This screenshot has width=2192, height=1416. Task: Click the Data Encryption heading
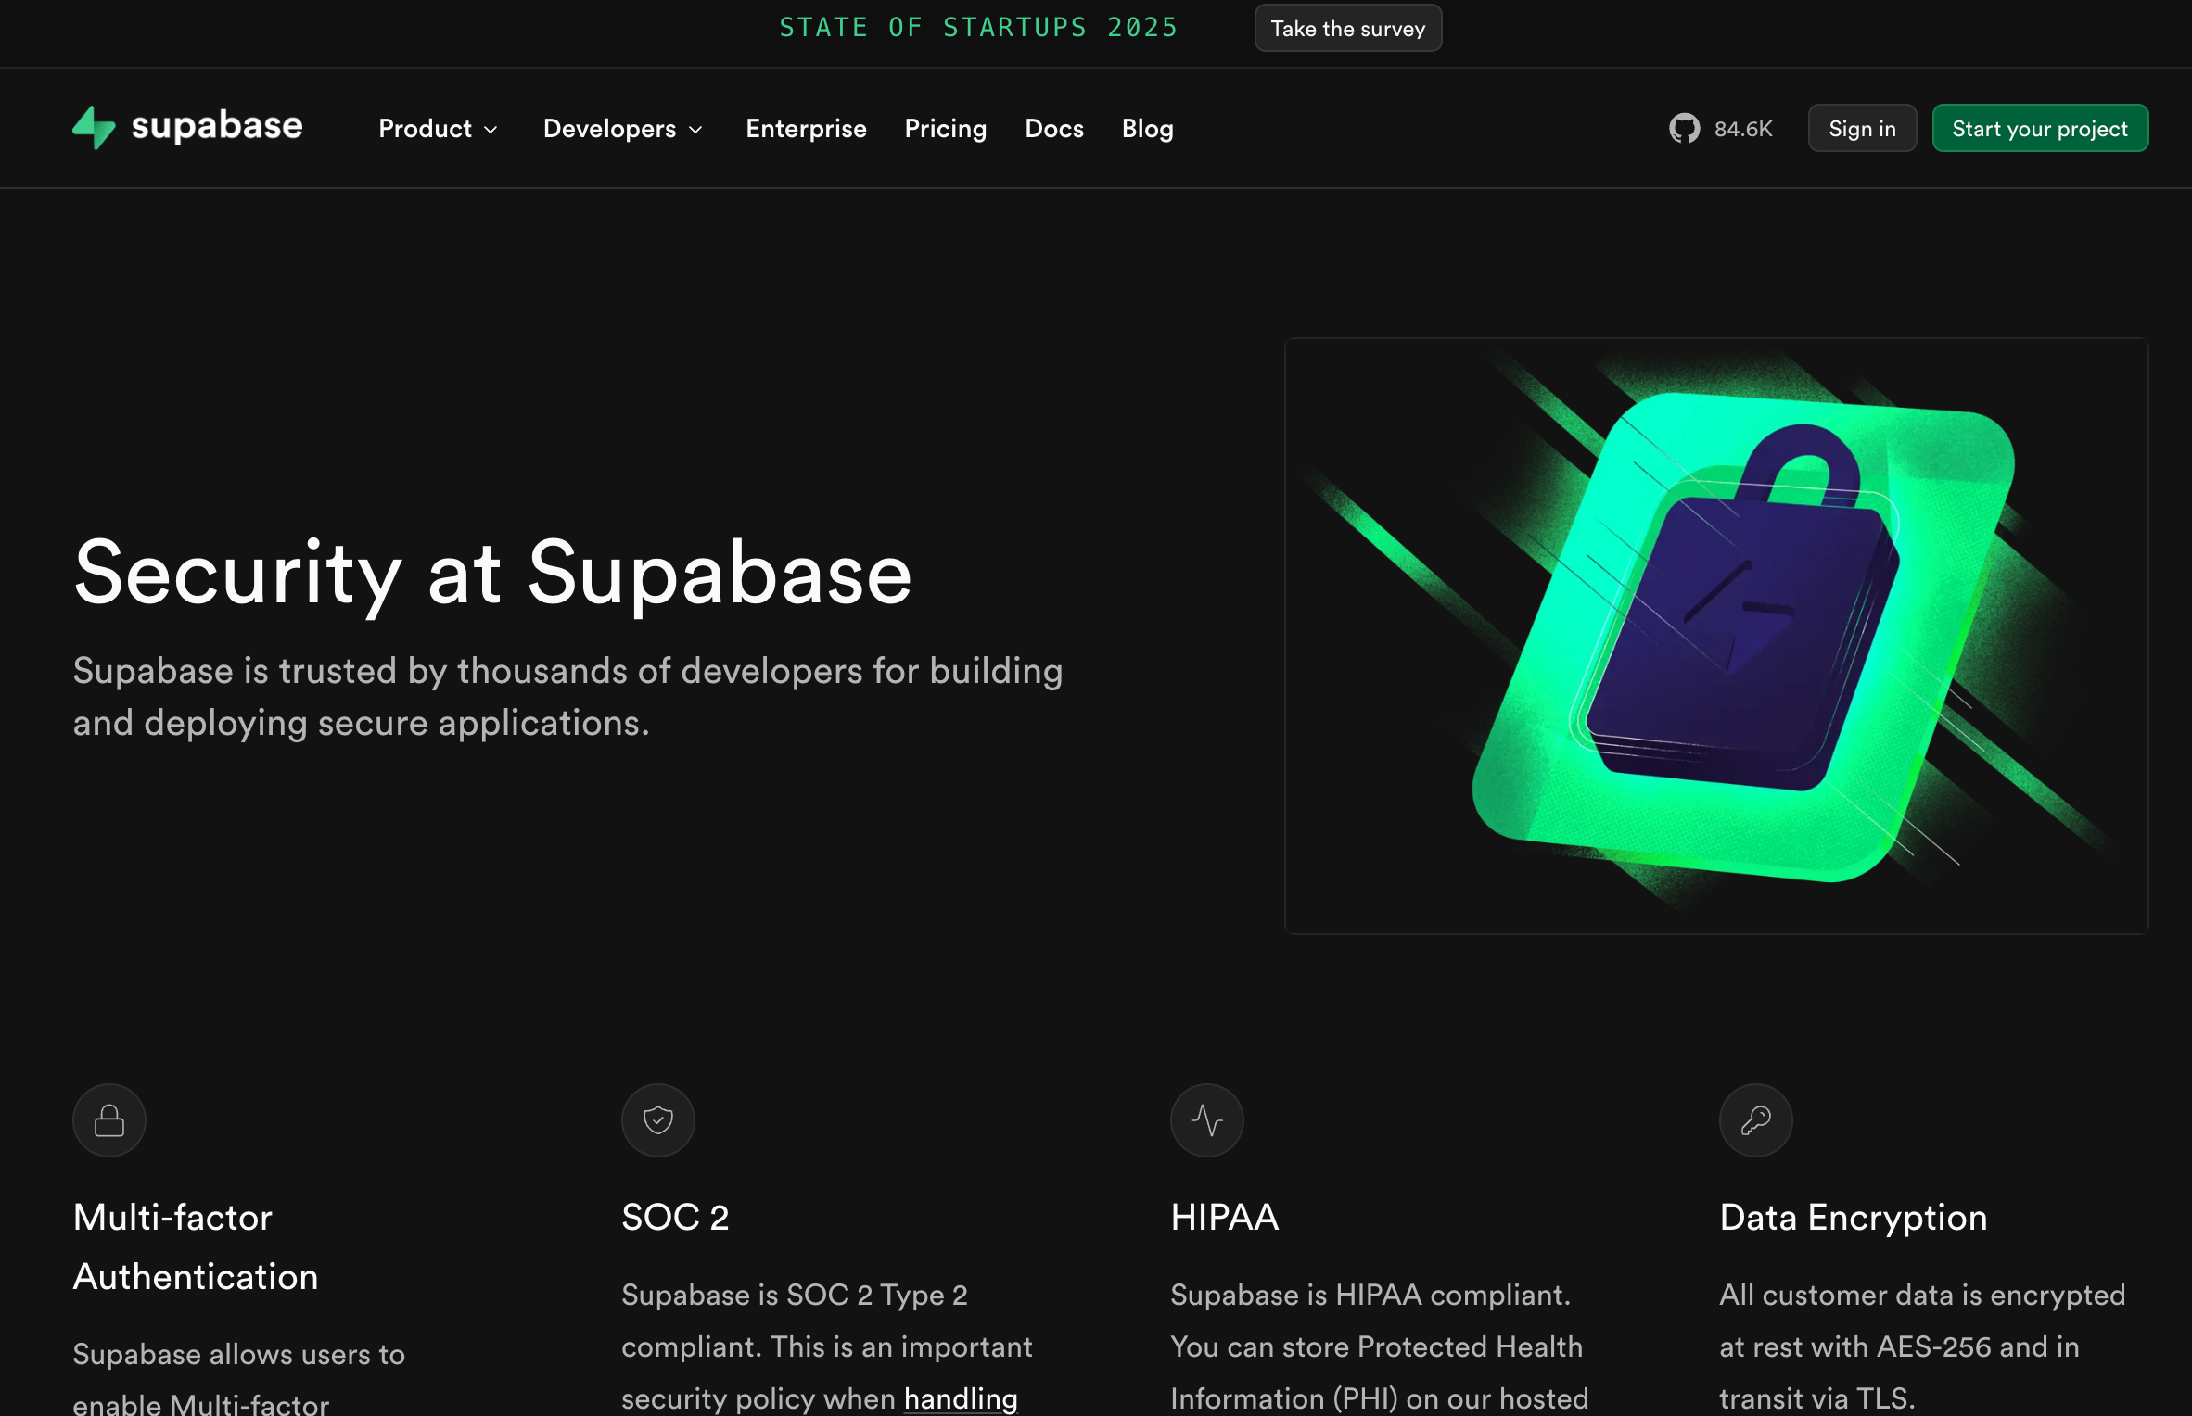[x=1854, y=1218]
